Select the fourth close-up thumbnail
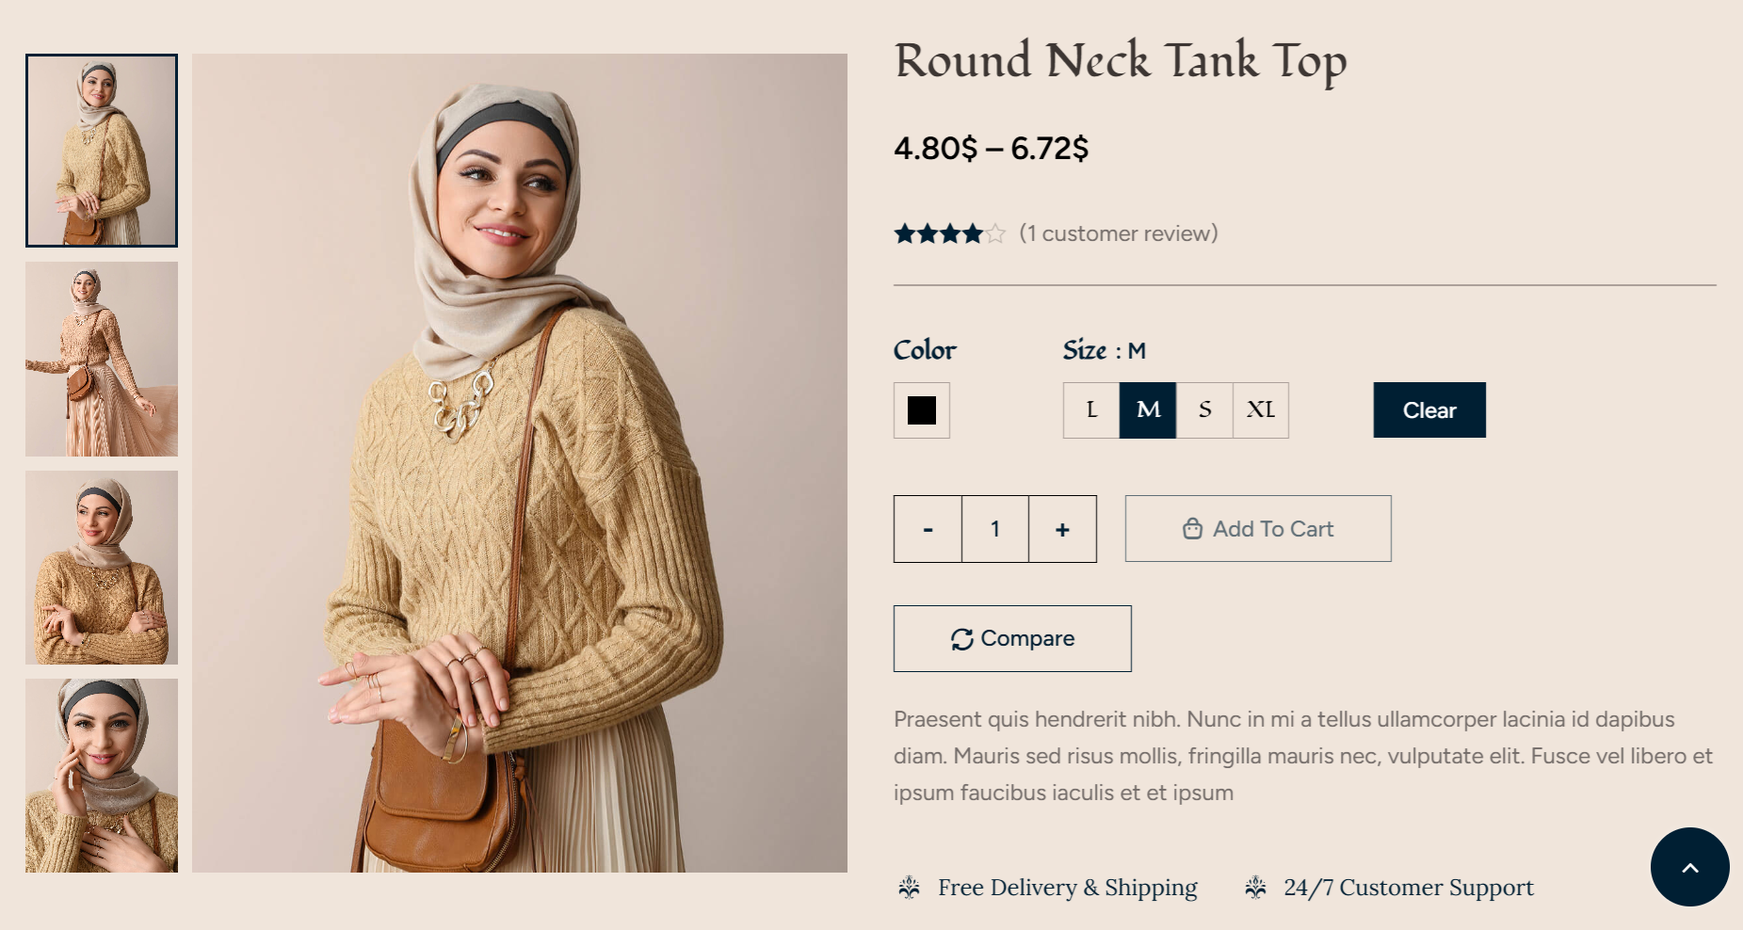 102,776
